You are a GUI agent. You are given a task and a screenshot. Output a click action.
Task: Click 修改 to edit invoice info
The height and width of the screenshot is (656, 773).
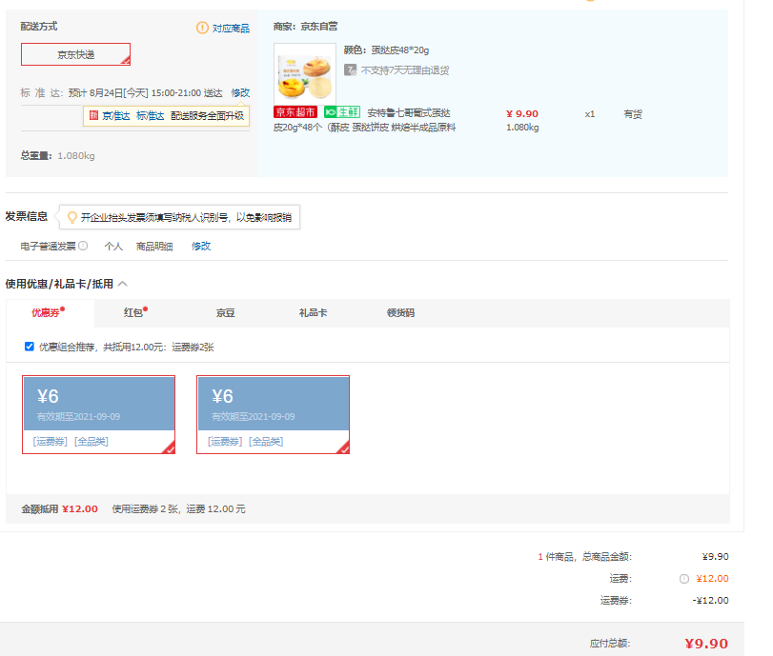click(201, 246)
